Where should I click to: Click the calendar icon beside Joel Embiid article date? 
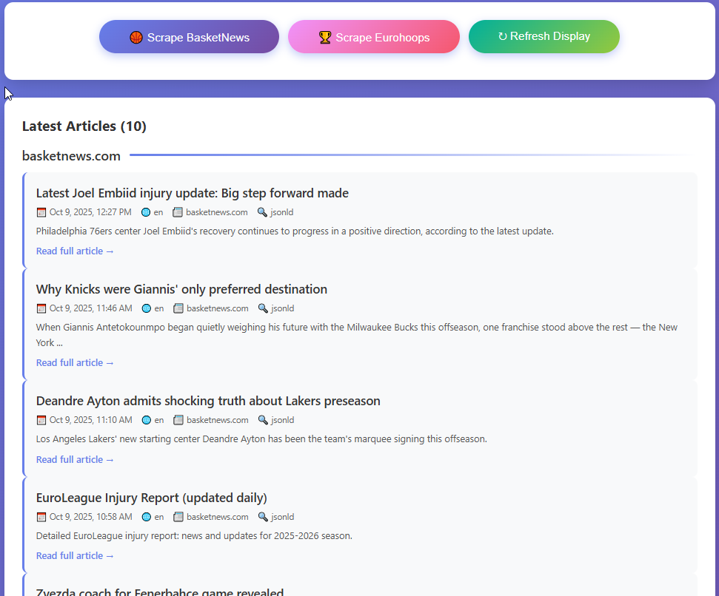(41, 212)
